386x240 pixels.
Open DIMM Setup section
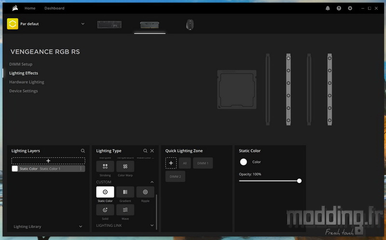(x=21, y=64)
